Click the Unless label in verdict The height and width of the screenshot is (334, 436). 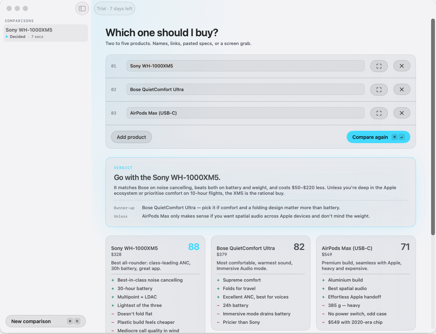click(121, 216)
